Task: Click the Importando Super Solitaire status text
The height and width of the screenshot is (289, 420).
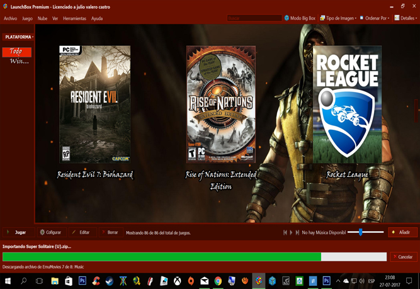Action: 37,246
